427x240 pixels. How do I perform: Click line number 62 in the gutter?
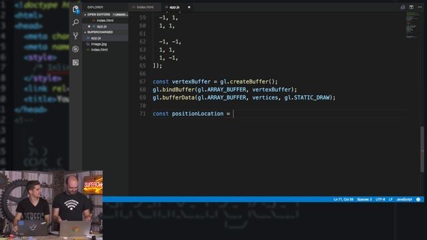[143, 41]
